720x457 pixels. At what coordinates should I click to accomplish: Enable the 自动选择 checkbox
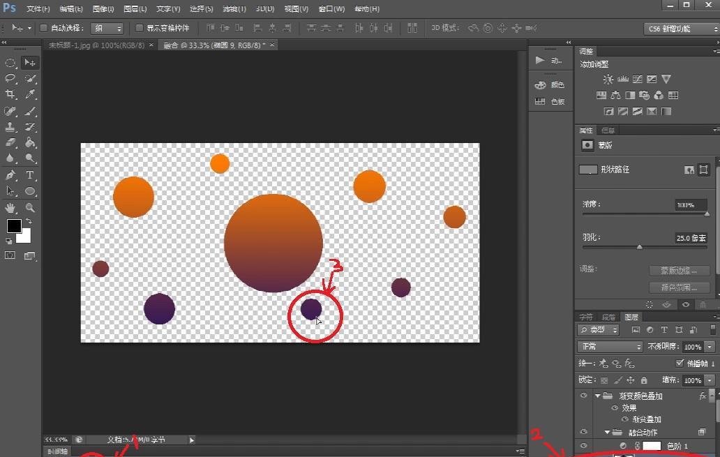point(43,29)
